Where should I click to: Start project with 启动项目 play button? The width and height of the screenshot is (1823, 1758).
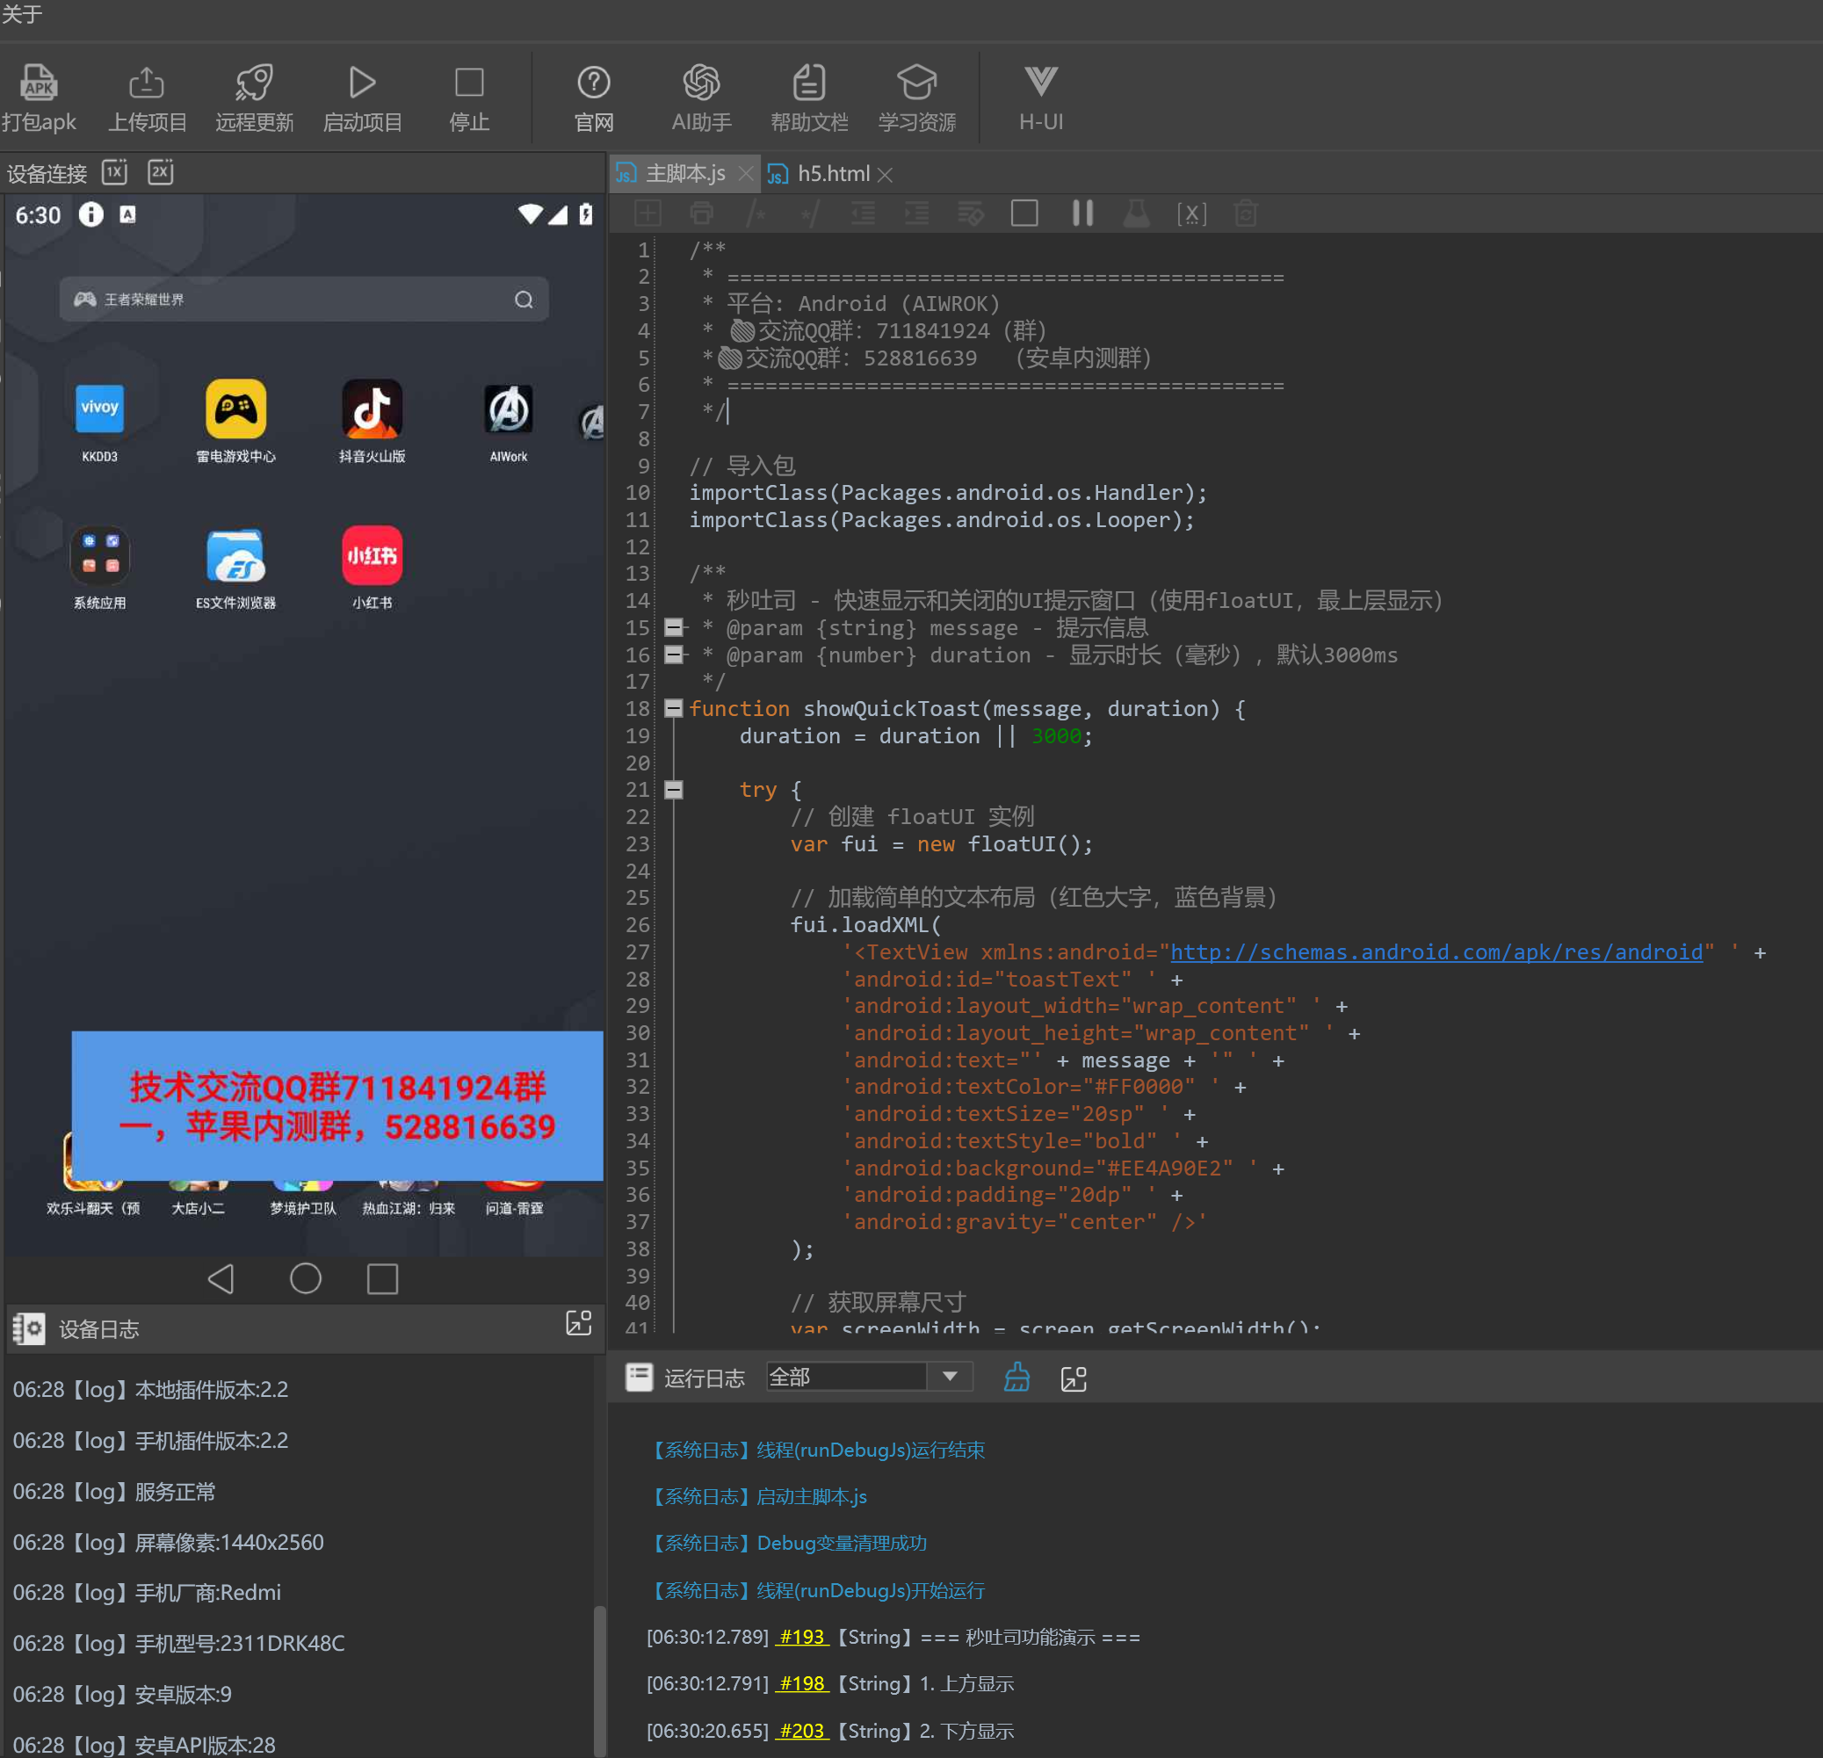tap(362, 83)
